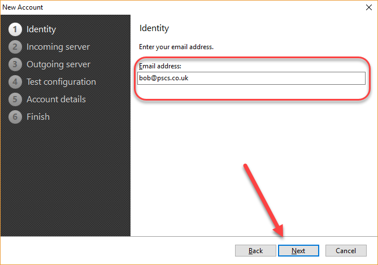Click the step 4 number circle

(15, 82)
